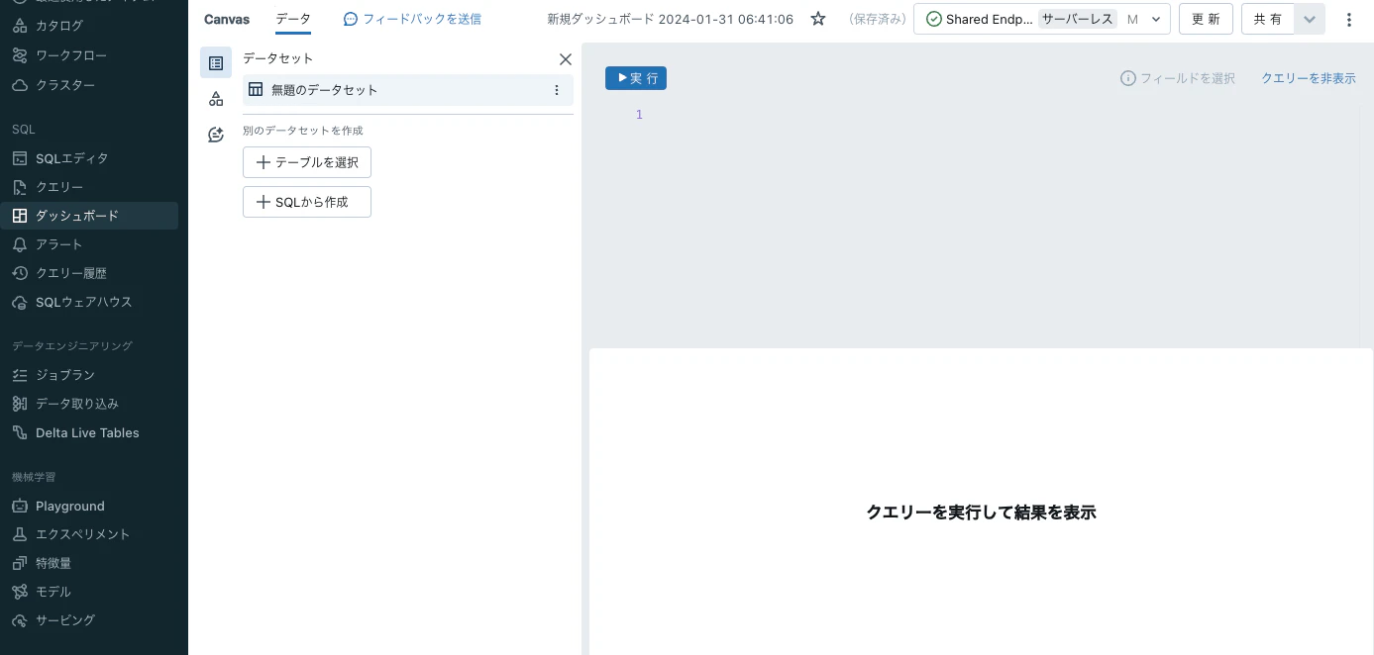This screenshot has height=655, width=1374.
Task: Click the クエリー document icon
Action: [20, 187]
